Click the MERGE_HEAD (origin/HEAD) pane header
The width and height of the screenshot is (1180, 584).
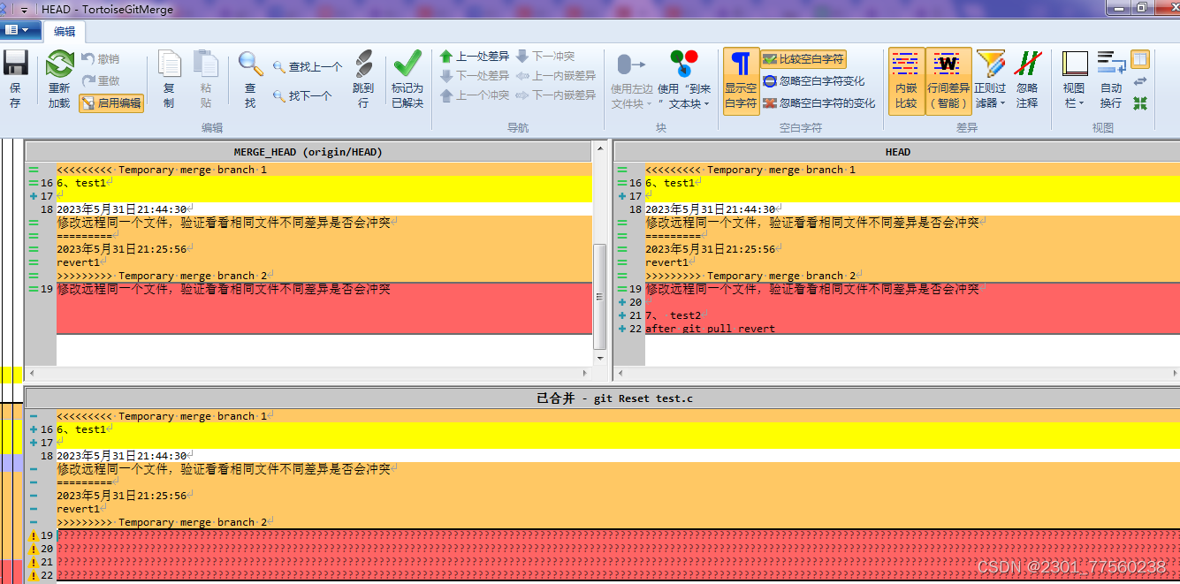pos(308,152)
